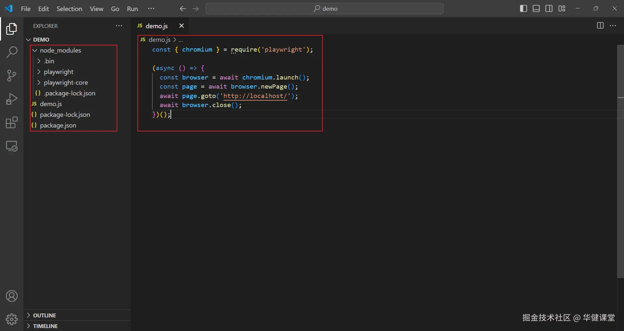The image size is (624, 331).
Task: Click the demo command center search box
Action: click(324, 9)
